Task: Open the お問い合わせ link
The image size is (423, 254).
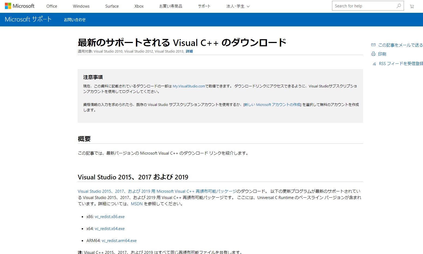Action: (75, 20)
